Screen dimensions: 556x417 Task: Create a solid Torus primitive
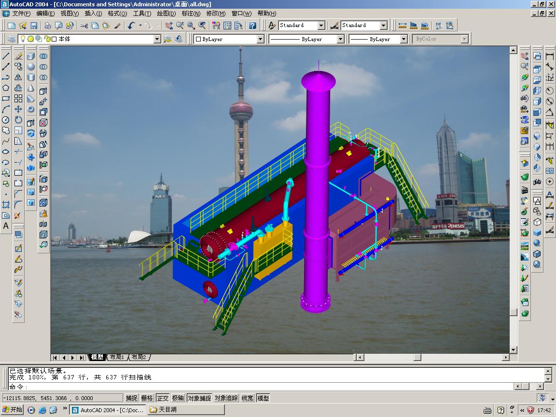31,109
